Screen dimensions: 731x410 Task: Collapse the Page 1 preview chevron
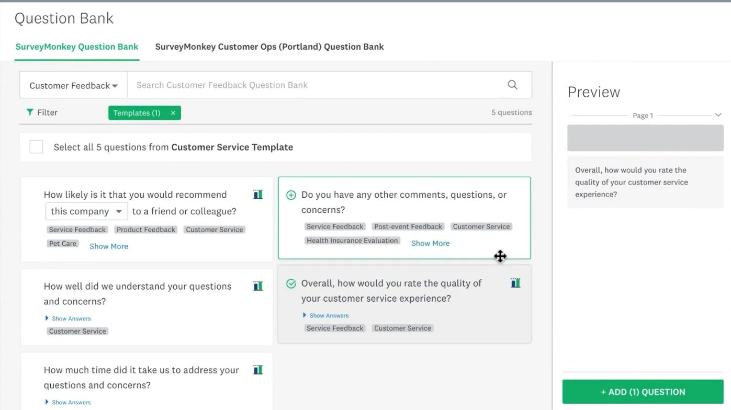[718, 115]
